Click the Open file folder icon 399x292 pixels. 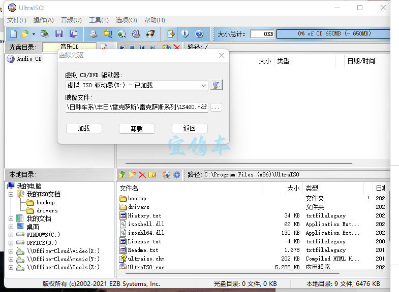tap(25, 34)
